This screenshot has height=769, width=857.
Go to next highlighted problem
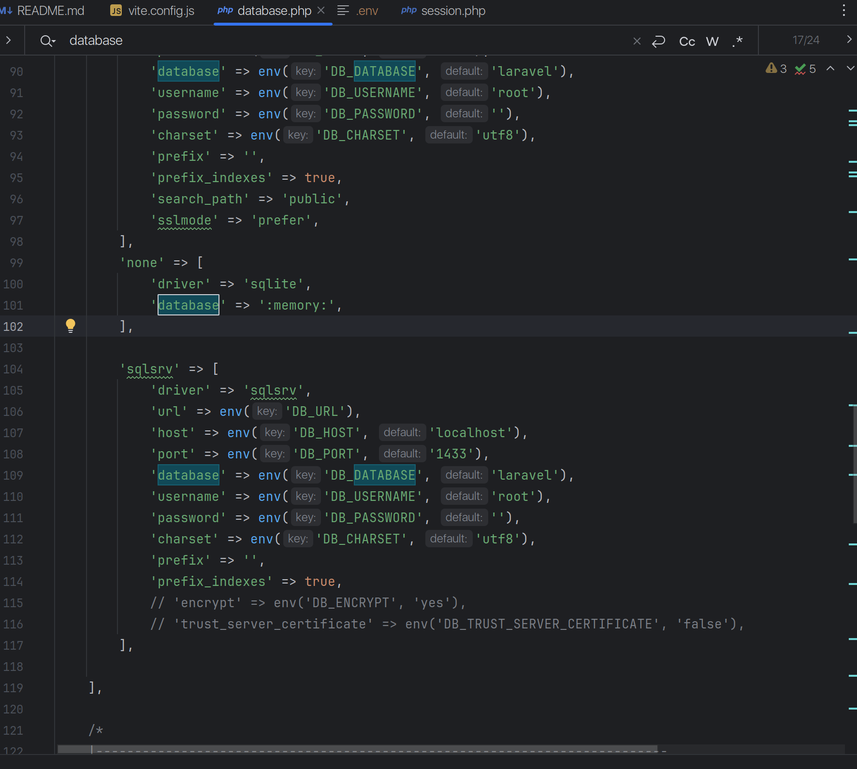[x=850, y=69]
